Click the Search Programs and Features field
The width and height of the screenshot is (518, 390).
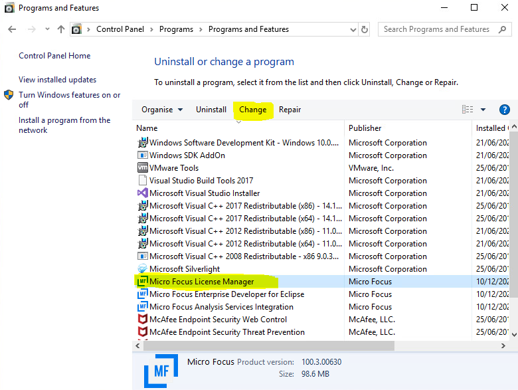coord(440,29)
